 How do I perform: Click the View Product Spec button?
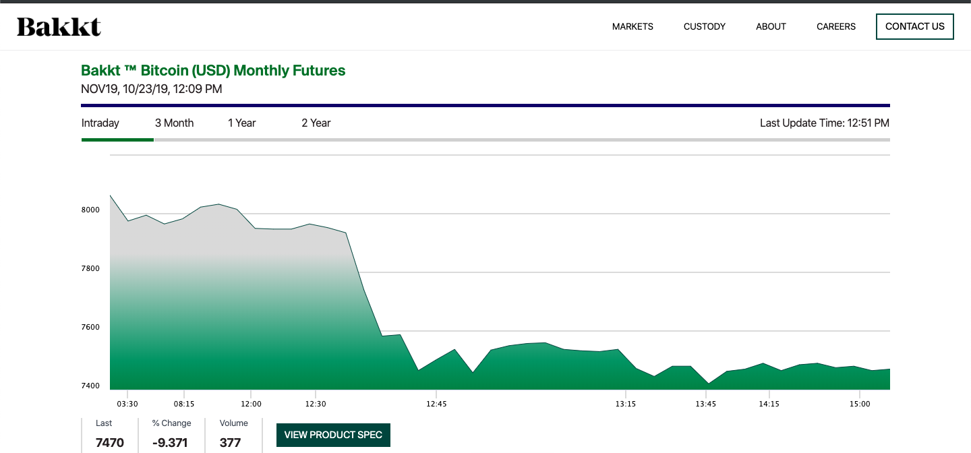[333, 435]
